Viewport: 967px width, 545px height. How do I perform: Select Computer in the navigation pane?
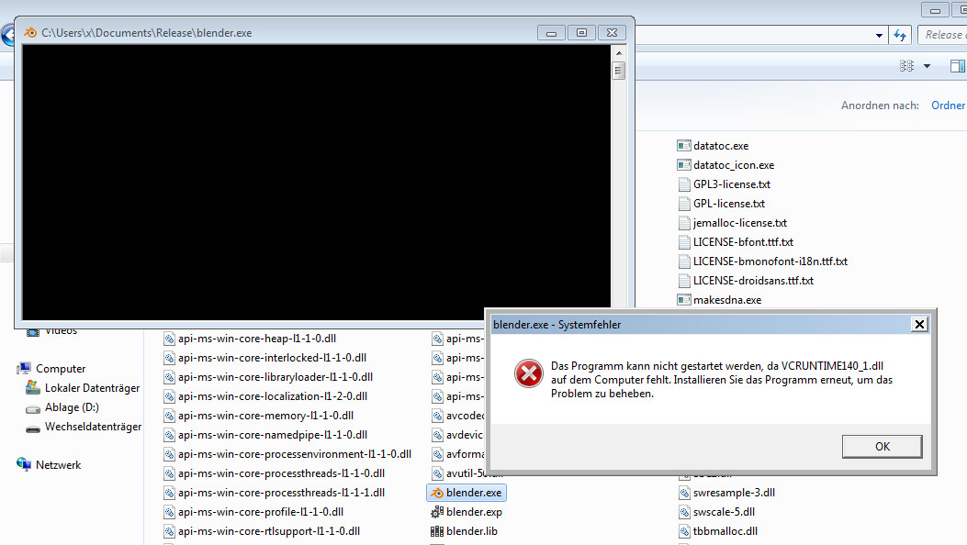pyautogui.click(x=61, y=369)
